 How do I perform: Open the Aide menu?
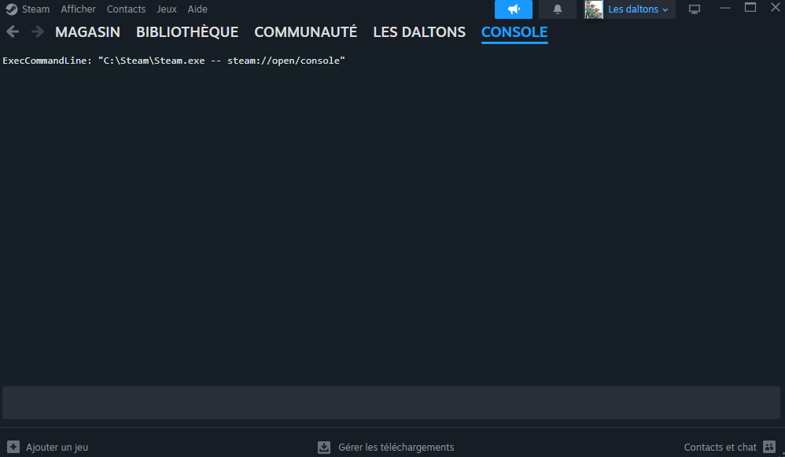tap(197, 9)
